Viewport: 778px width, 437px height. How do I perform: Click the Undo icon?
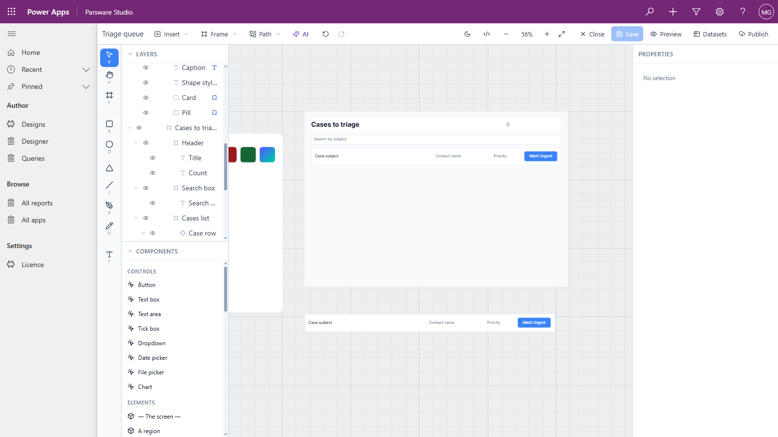326,34
